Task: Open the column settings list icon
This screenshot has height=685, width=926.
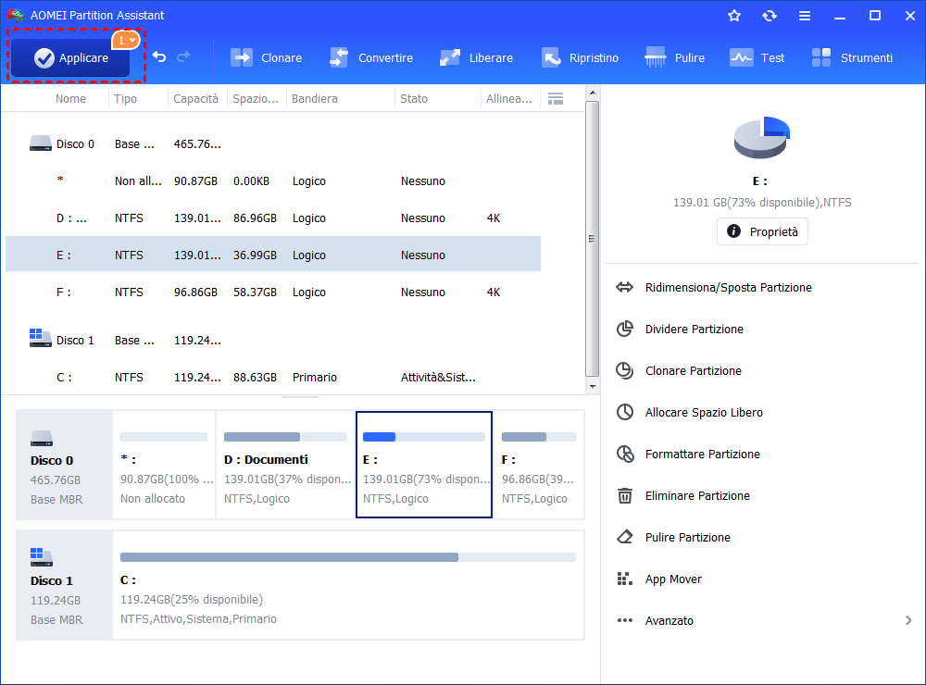Action: 555,99
